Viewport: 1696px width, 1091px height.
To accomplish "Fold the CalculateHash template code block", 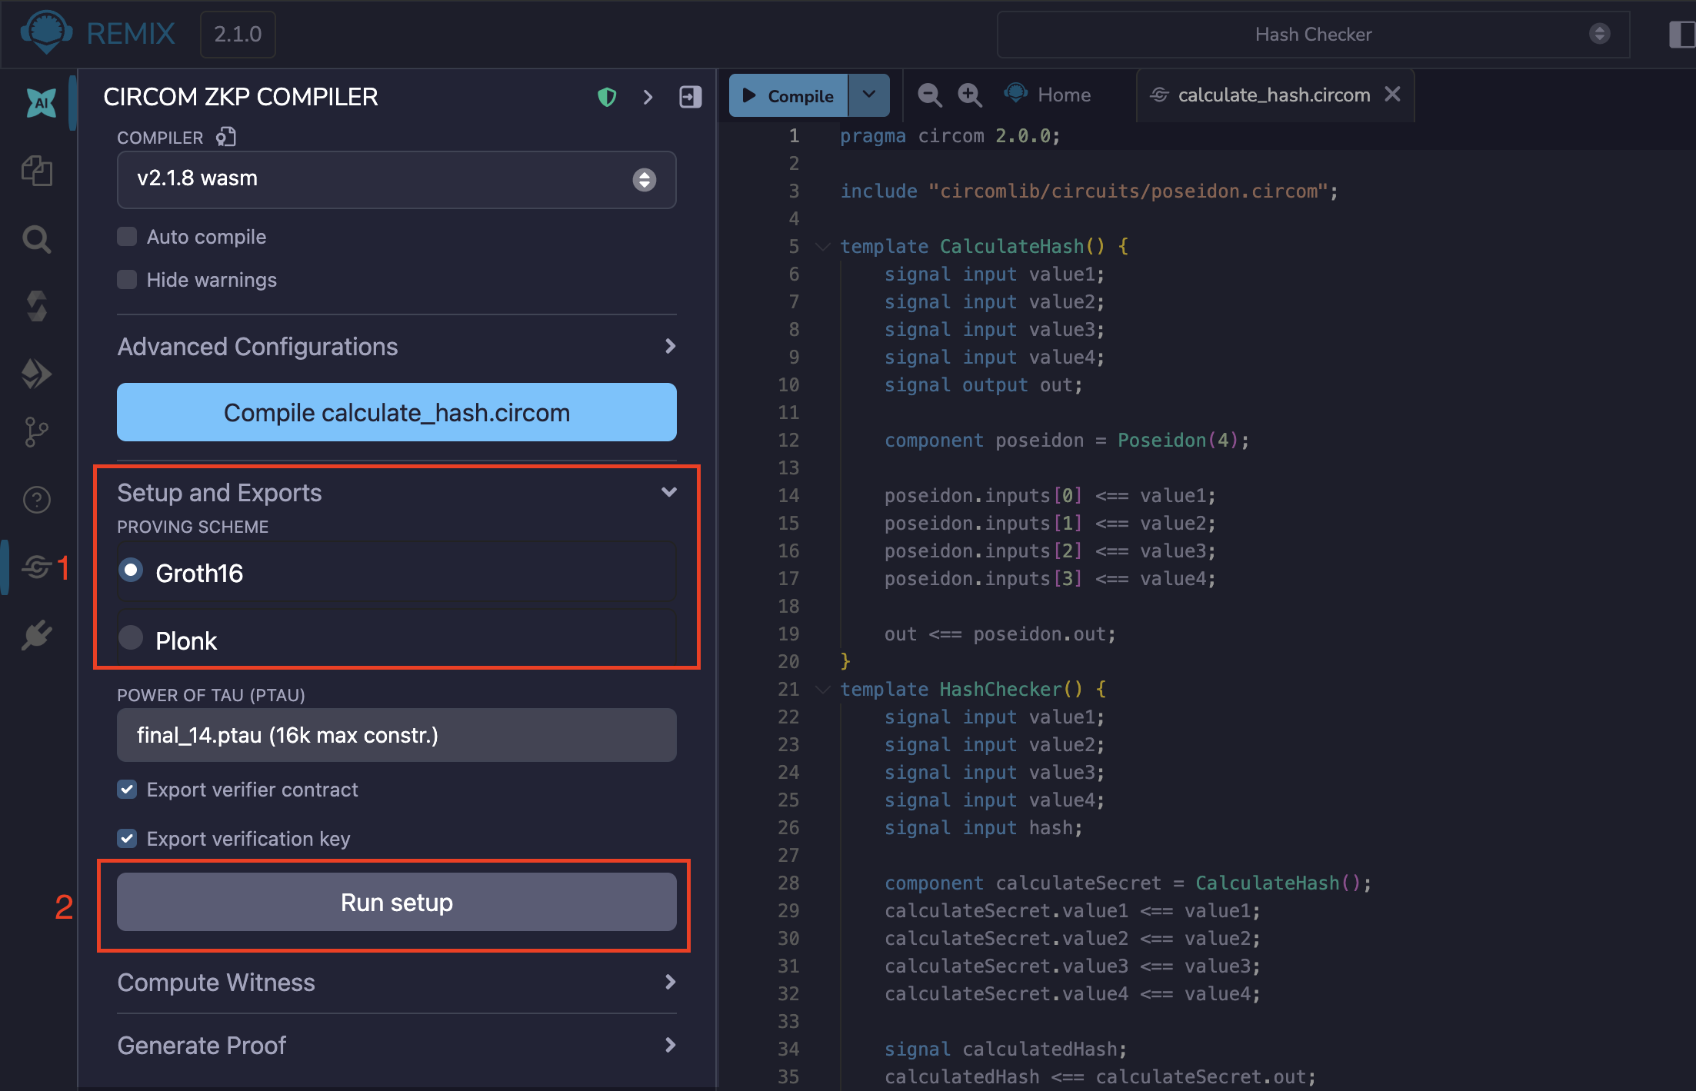I will pyautogui.click(x=823, y=247).
